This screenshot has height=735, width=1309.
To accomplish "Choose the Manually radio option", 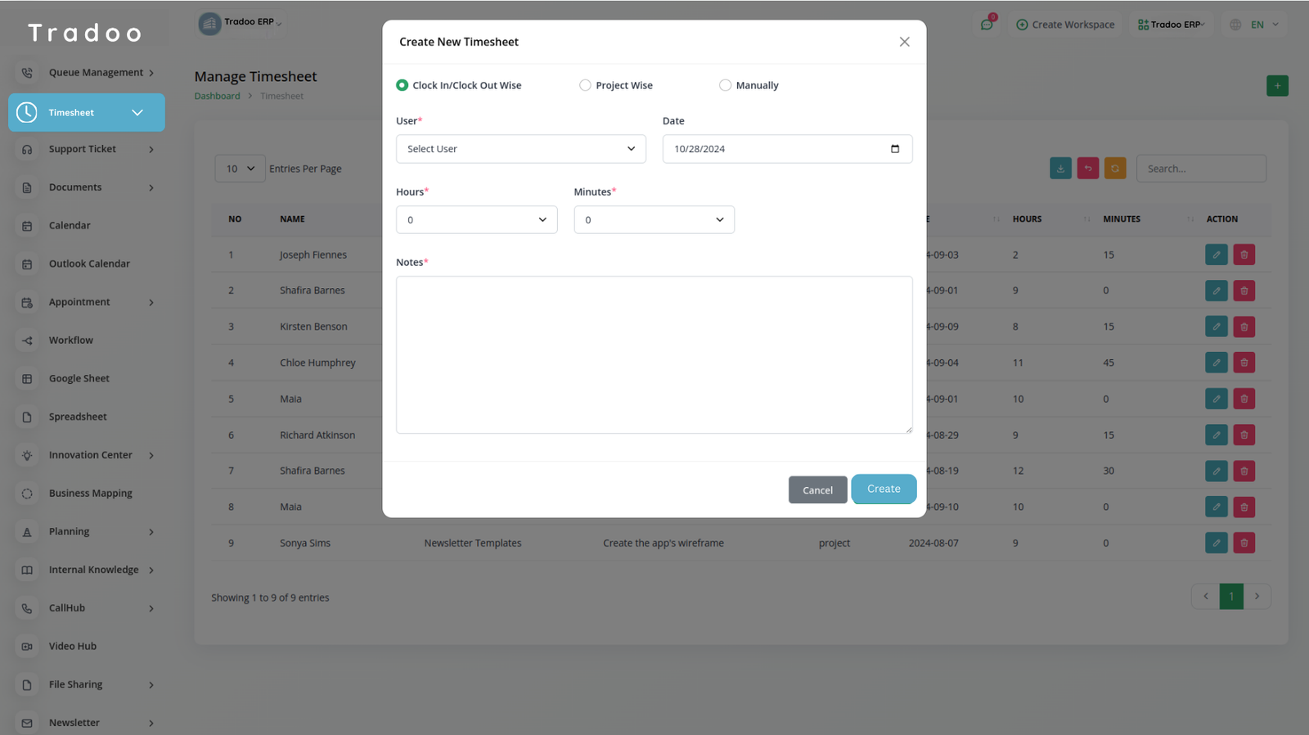I will 725,85.
